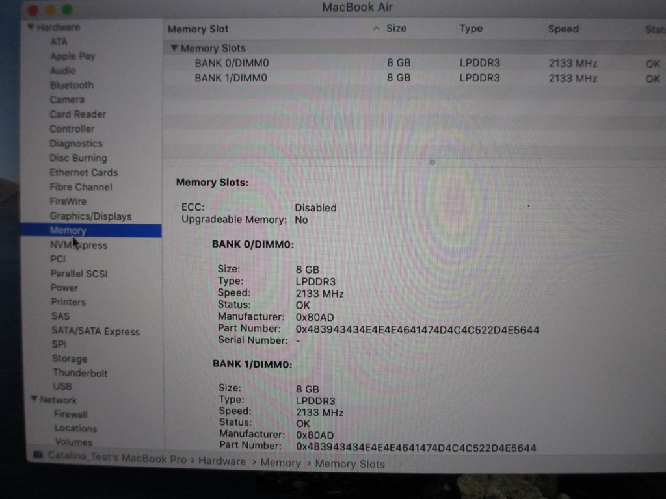Screen dimensions: 666x499
Task: Select Firewall under Network
Action: pos(70,414)
